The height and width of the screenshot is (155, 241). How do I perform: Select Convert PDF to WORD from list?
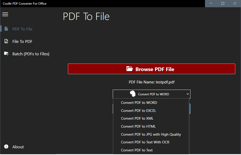click(x=139, y=103)
